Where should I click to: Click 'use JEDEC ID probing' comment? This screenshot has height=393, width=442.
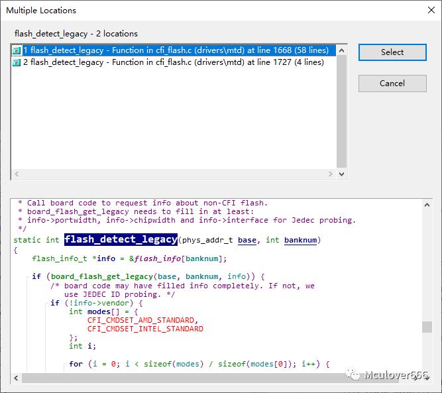[119, 294]
